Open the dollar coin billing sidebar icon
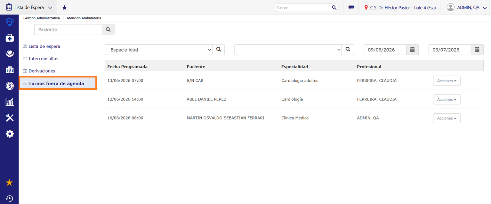 [x=10, y=86]
